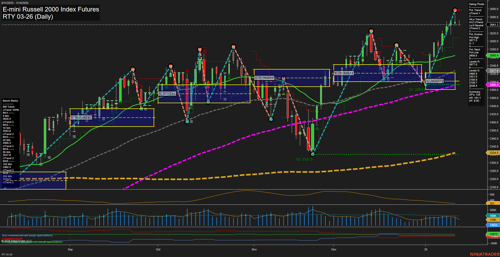Select the M:November monthly range label

[264, 78]
